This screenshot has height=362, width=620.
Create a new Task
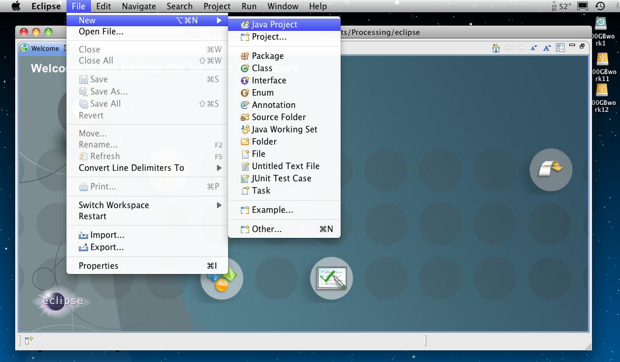284,191
